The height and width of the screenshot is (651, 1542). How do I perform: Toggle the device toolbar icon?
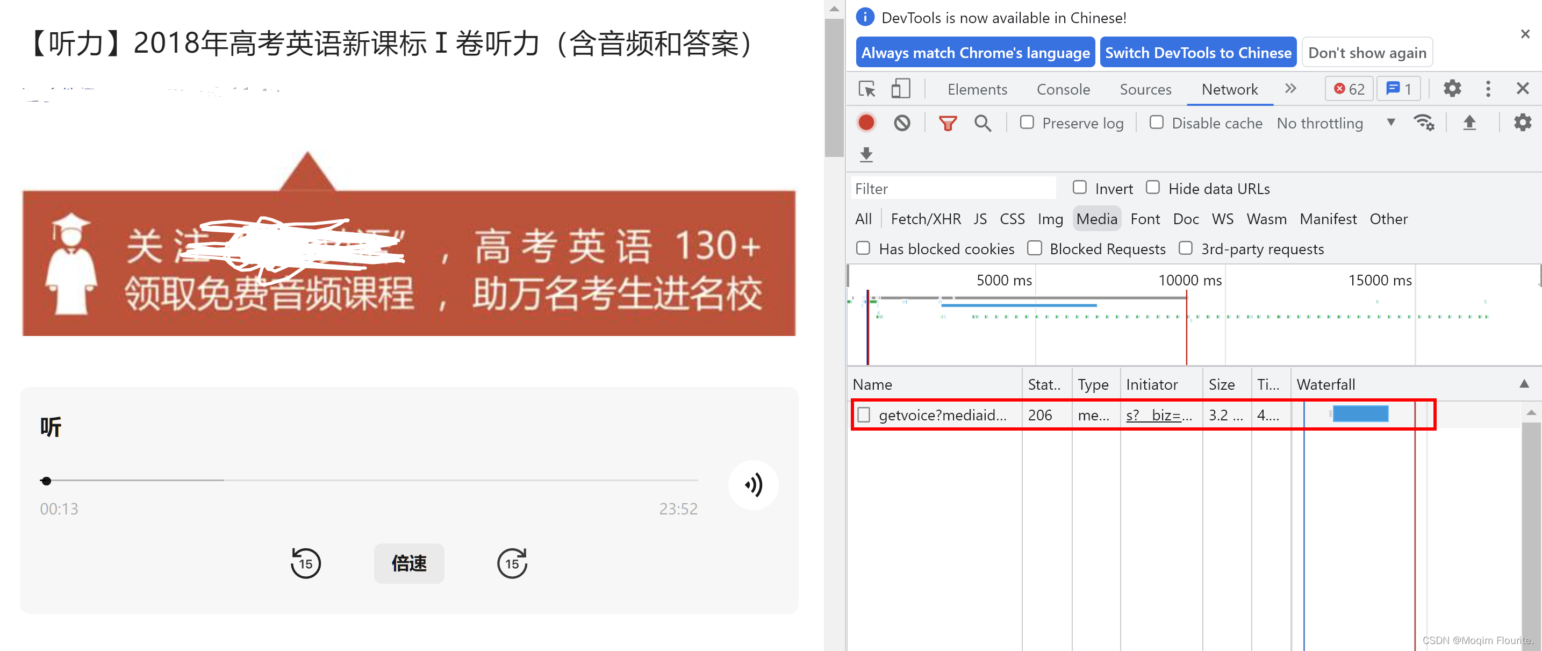pos(900,89)
